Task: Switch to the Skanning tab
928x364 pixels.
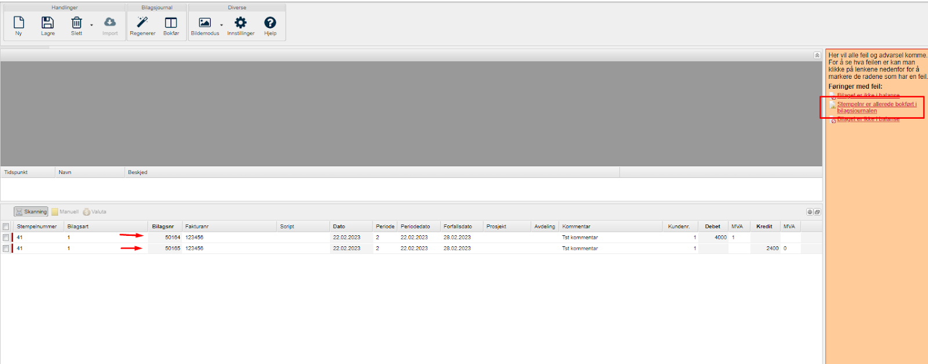Action: (31, 212)
